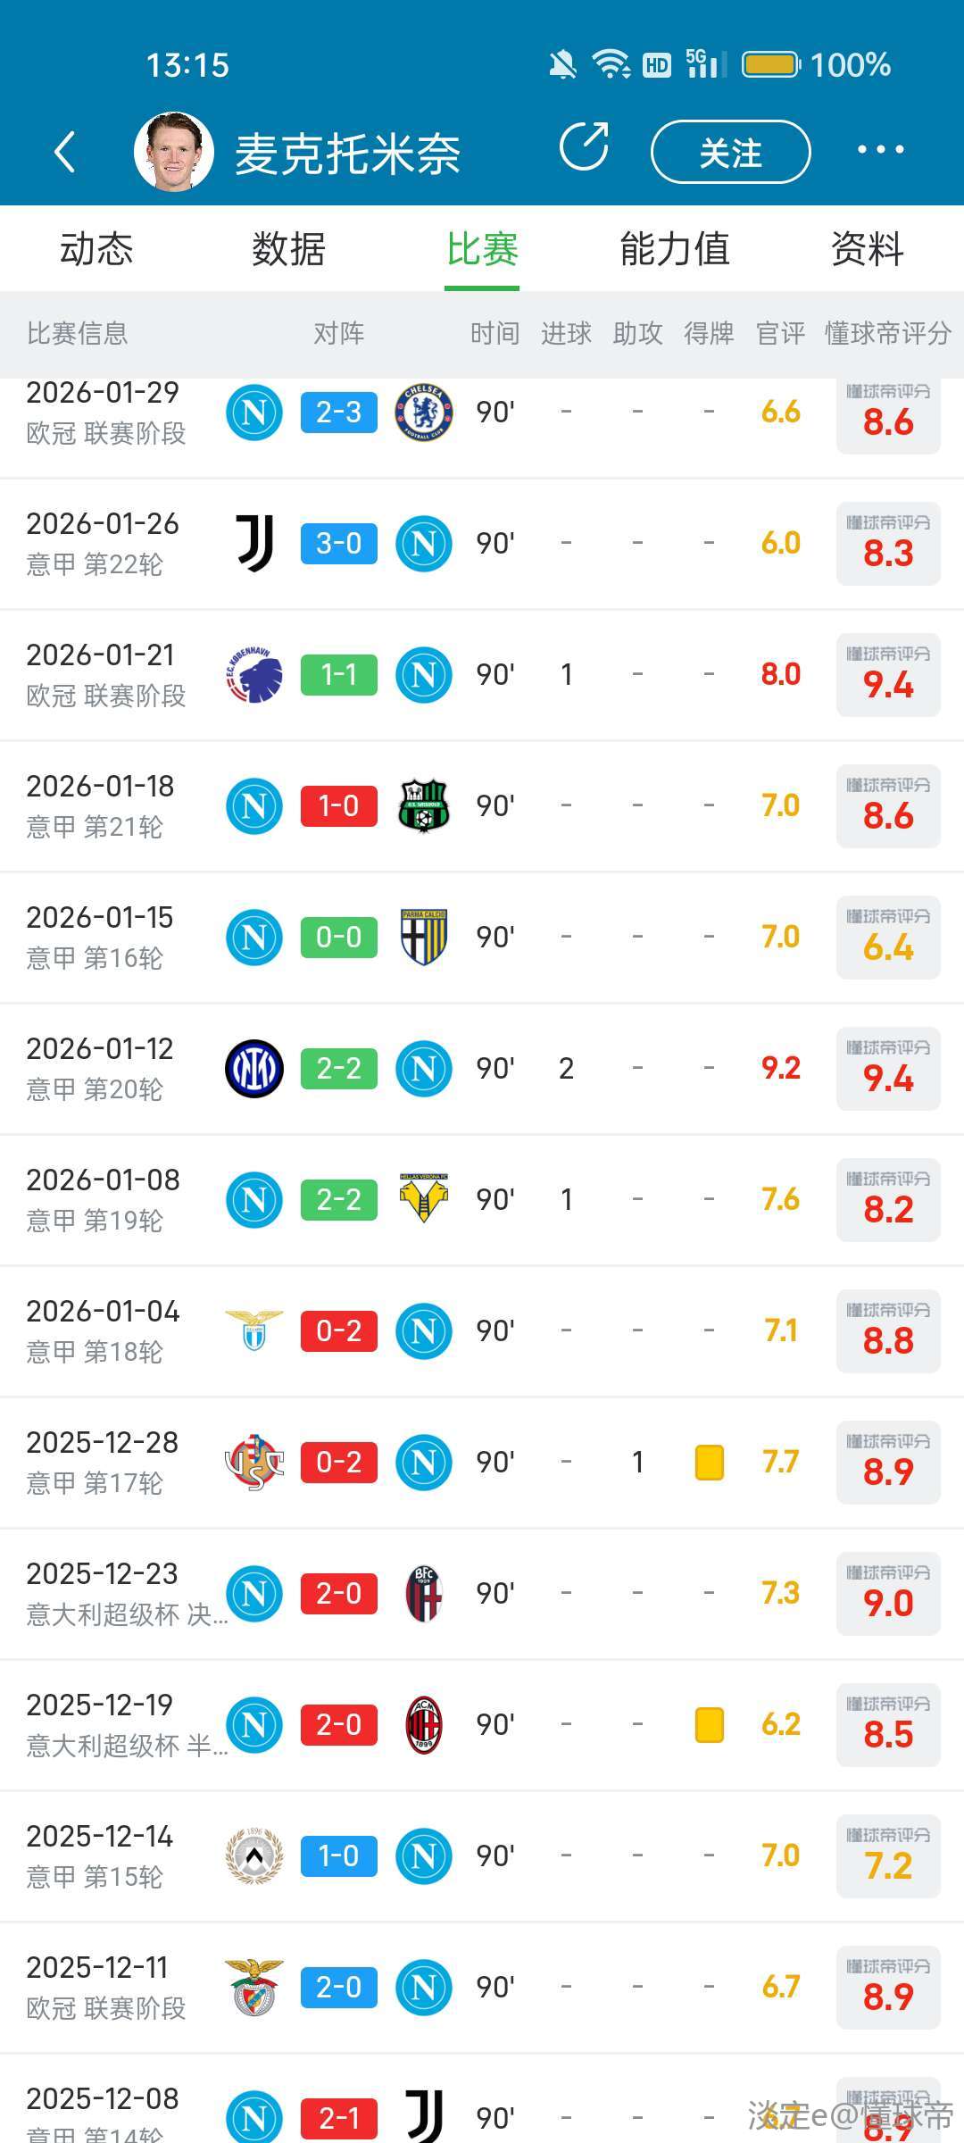Open the 能力值 tab

[x=675, y=249]
